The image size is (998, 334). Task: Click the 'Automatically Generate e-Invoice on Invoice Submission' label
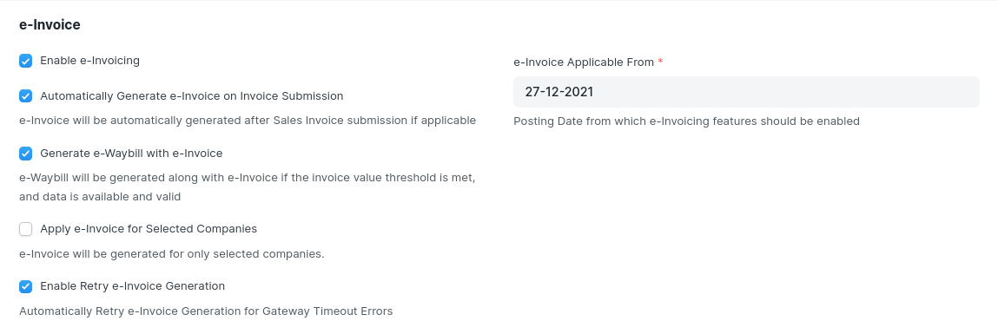192,96
